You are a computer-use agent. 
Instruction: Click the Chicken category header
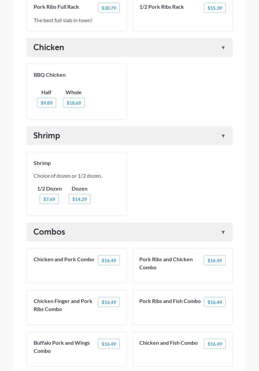point(49,47)
